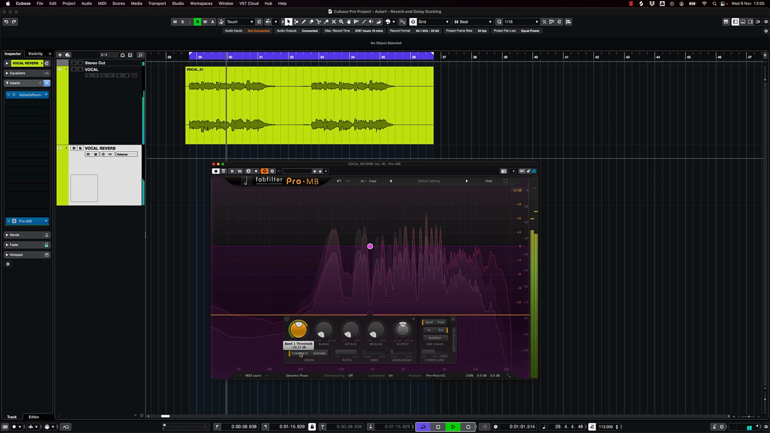The width and height of the screenshot is (770, 433).
Task: Open Pro-MB insert slot dropdown arrow
Action: 46,221
